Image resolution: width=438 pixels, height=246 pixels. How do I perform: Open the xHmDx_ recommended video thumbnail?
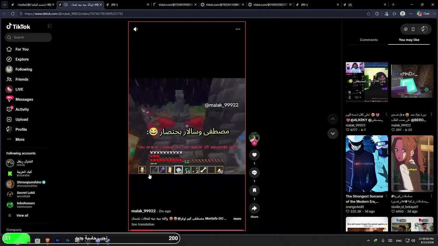click(x=412, y=82)
